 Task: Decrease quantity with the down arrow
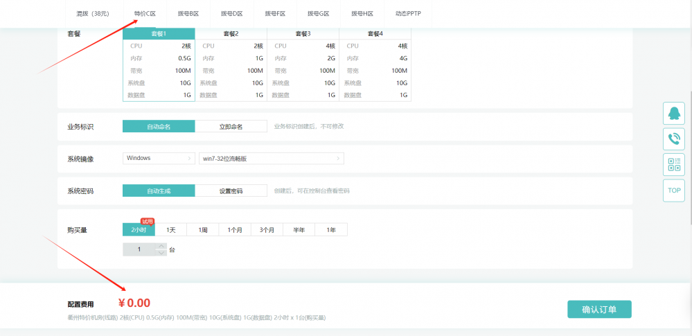(161, 253)
